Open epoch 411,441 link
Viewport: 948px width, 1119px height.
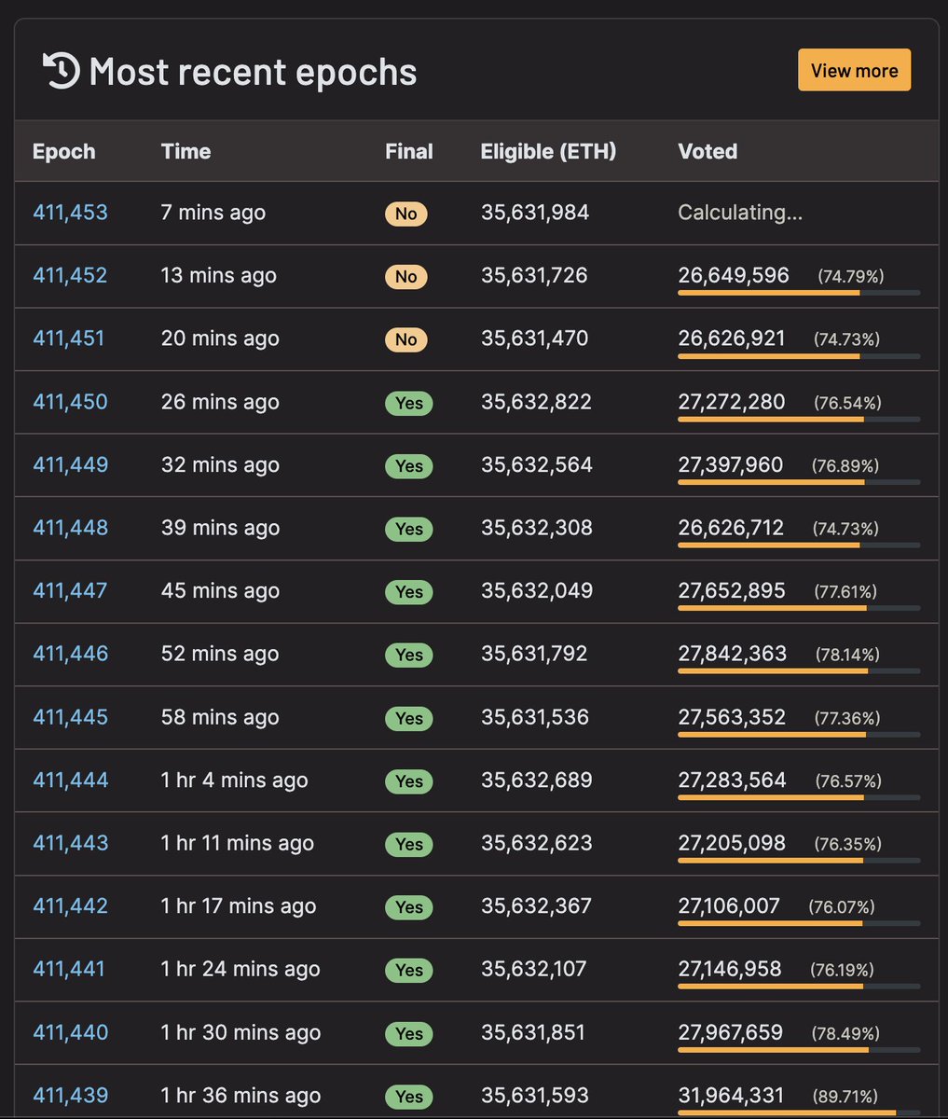pos(69,970)
